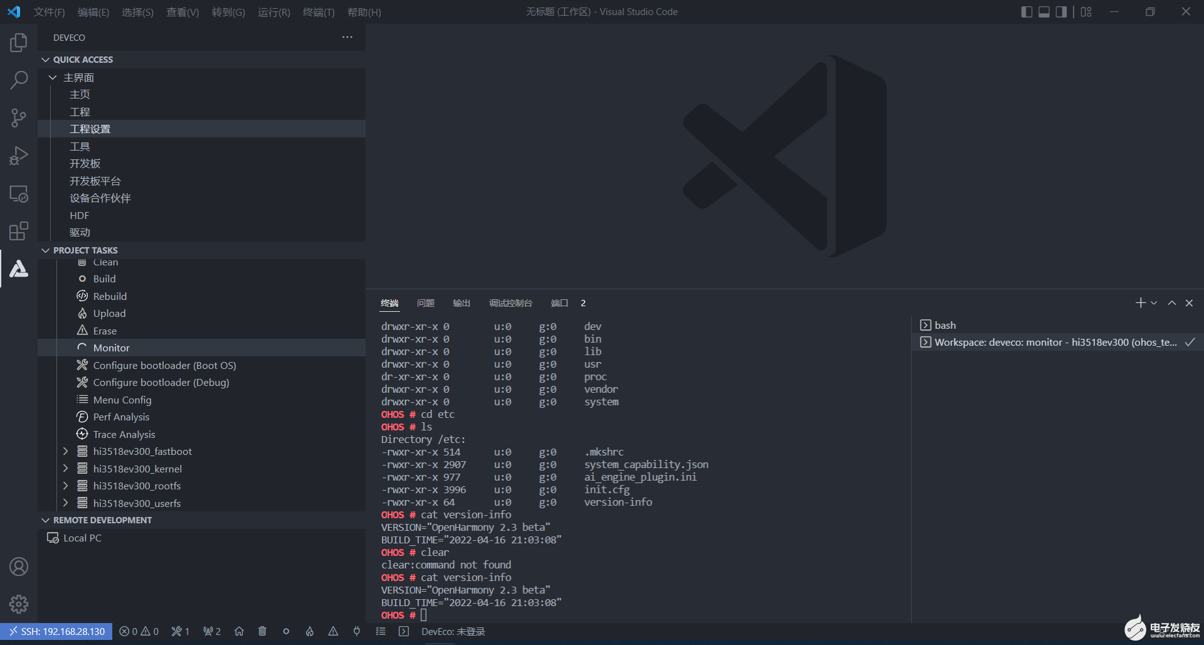
Task: Open the Search view in activity bar
Action: (19, 80)
